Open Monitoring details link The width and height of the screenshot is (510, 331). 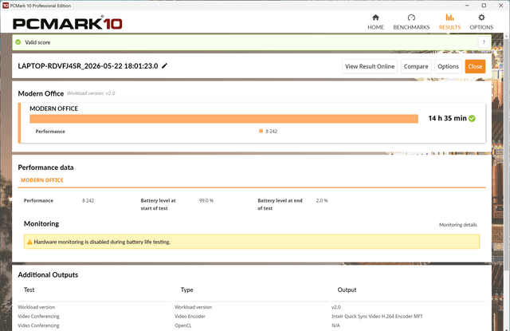click(457, 225)
